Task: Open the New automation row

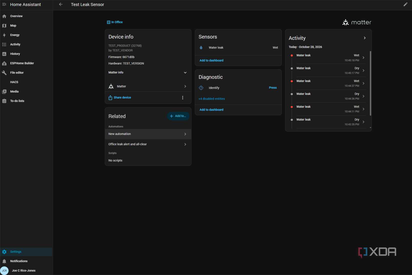Action: (x=148, y=134)
